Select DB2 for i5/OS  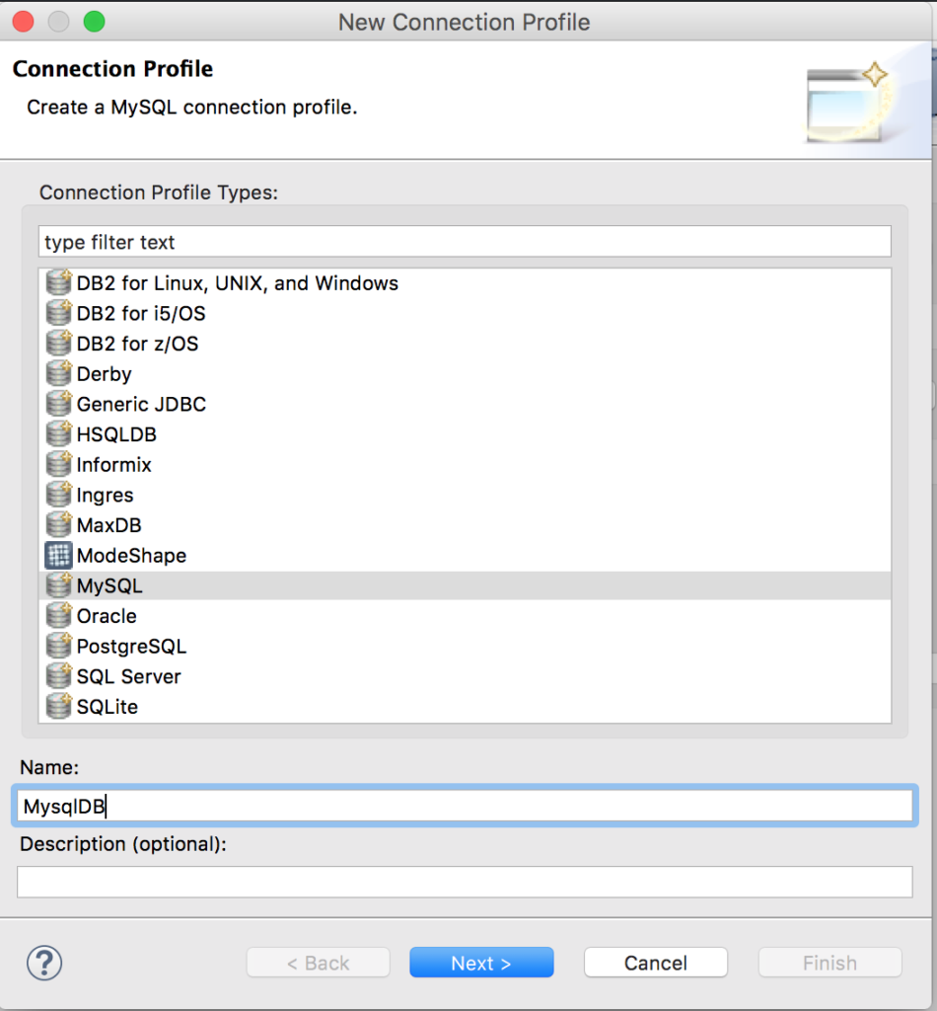148,312
